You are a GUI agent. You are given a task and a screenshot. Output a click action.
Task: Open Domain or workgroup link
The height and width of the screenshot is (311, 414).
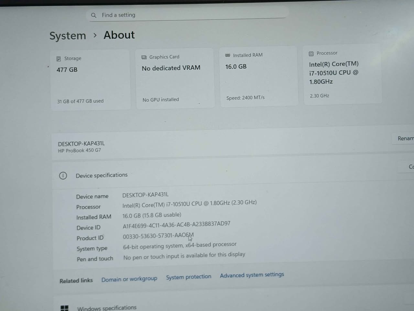tap(129, 279)
